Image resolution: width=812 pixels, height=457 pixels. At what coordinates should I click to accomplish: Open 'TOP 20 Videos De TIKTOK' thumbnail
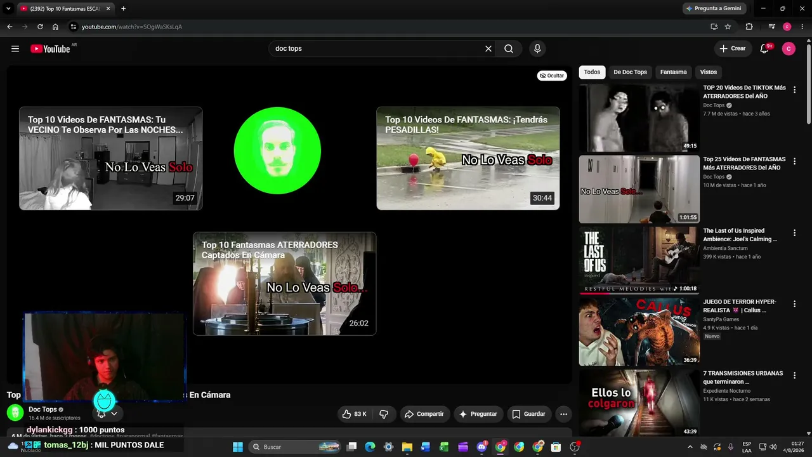pos(639,118)
